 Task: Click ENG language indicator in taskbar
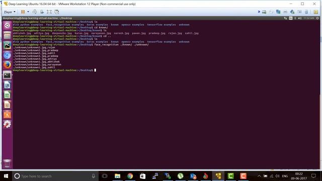point(285,176)
